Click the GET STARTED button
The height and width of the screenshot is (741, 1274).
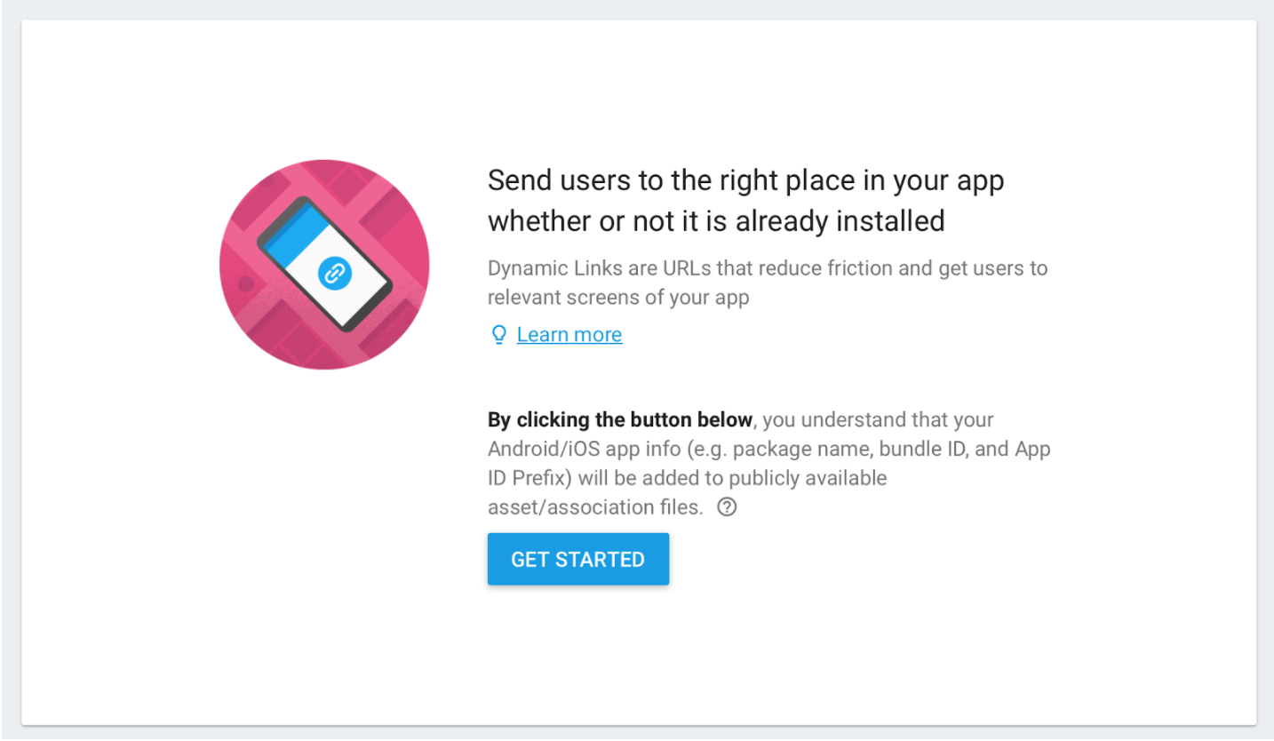tap(577, 560)
